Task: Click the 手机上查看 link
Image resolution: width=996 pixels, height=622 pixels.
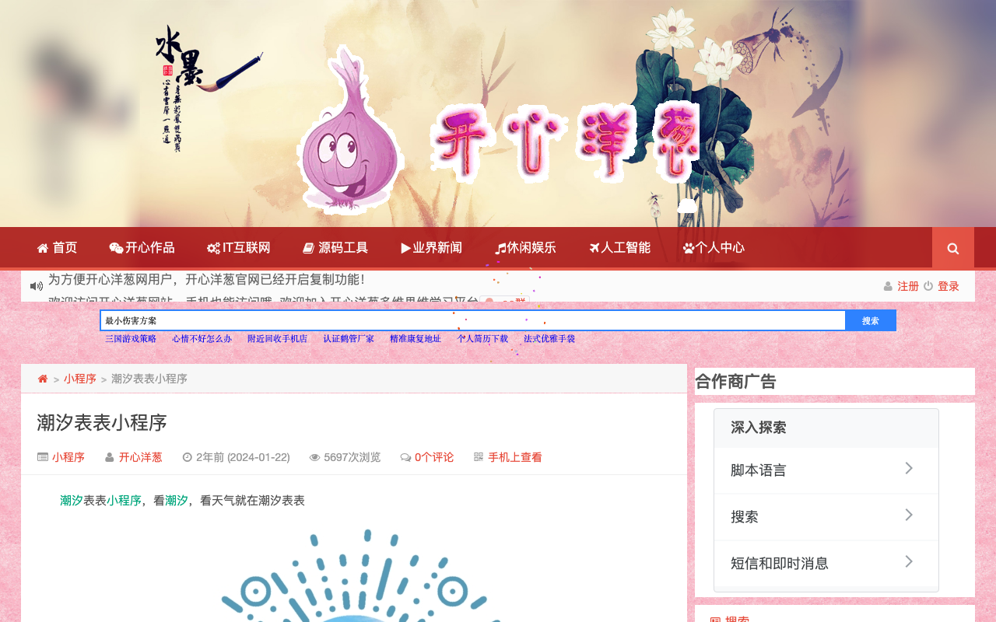Action: click(x=515, y=457)
